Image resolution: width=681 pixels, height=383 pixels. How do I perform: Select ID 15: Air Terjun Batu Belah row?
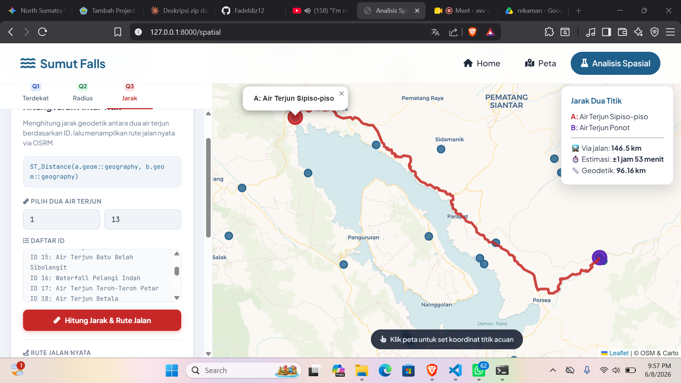(x=82, y=262)
